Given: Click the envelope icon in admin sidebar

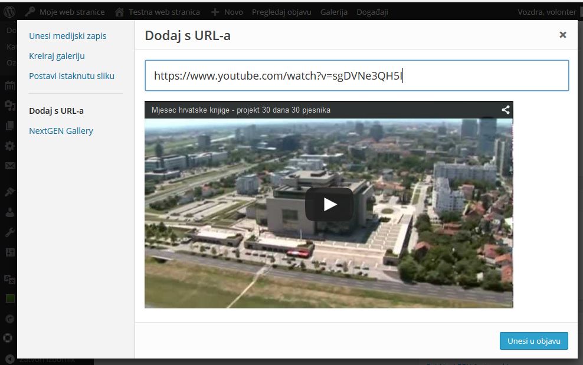Looking at the screenshot, I should [x=9, y=166].
